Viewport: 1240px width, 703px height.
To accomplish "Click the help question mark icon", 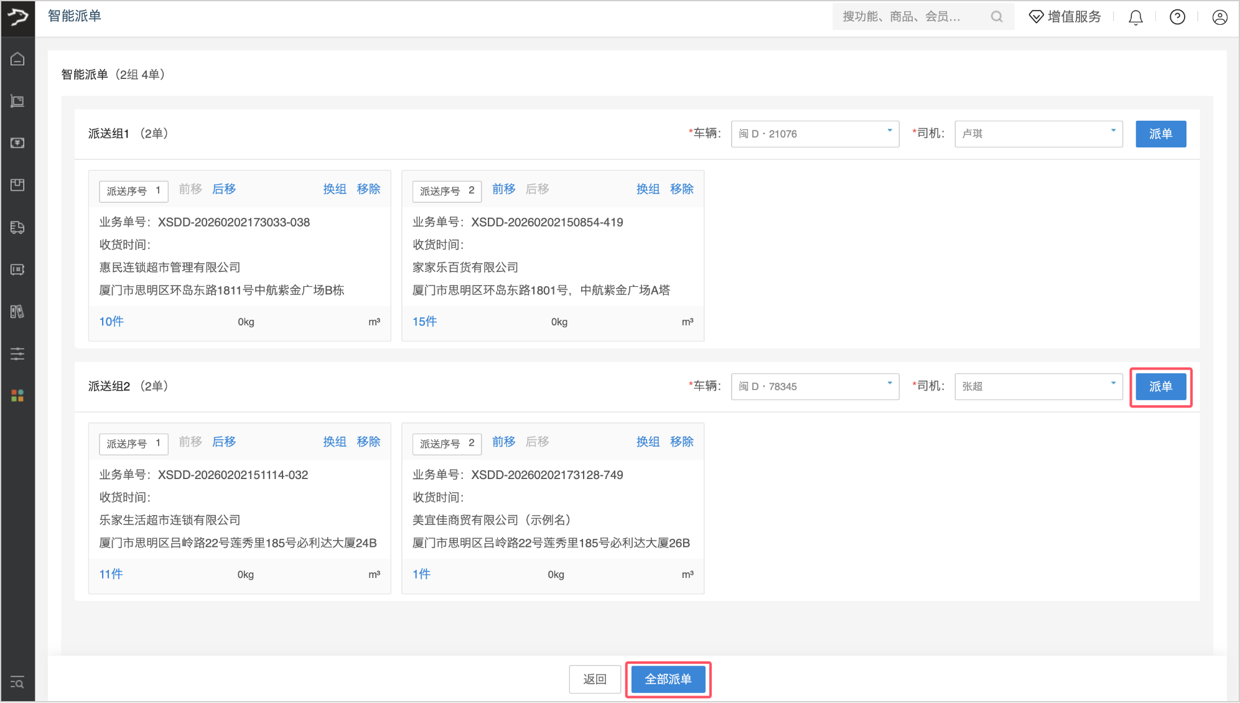I will pyautogui.click(x=1177, y=17).
